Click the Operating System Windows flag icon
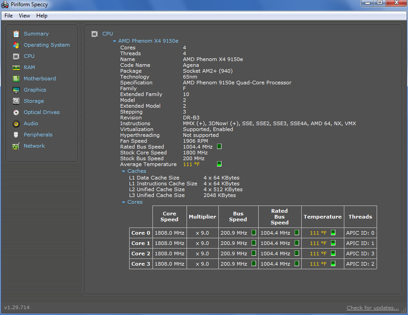The image size is (408, 315). 16,45
